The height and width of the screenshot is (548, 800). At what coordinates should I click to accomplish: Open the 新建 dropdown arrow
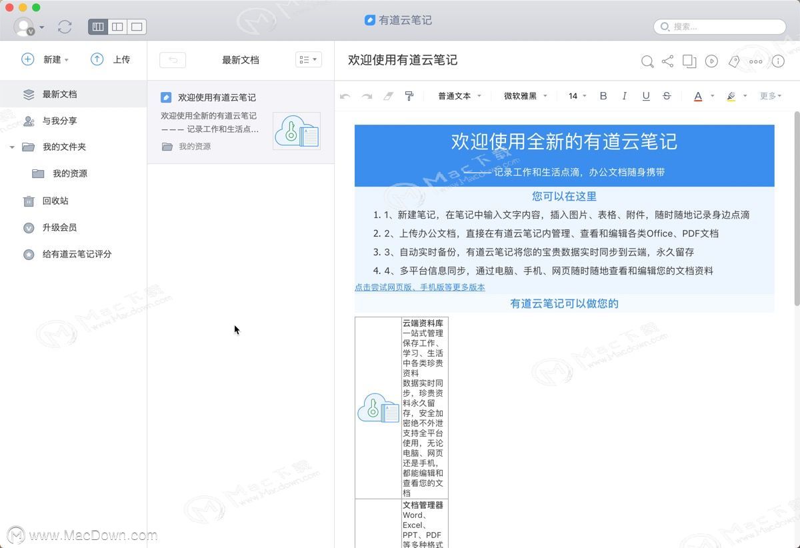tap(66, 60)
